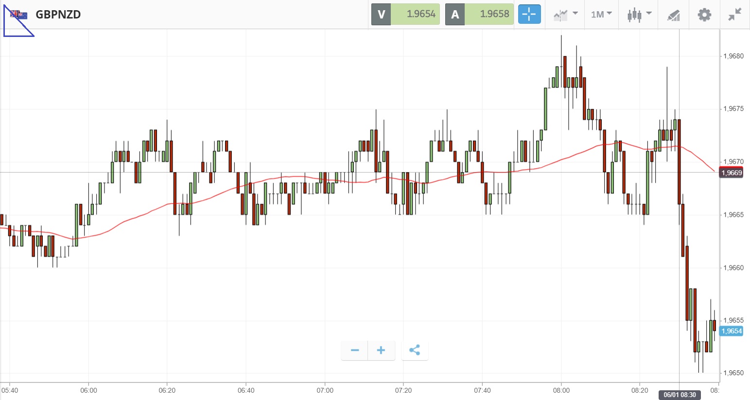Click the 1,9660 price axis label
750x400 pixels.
click(x=733, y=268)
